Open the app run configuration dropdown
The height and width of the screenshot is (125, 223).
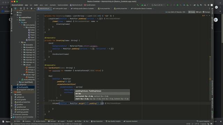(x=145, y=5)
